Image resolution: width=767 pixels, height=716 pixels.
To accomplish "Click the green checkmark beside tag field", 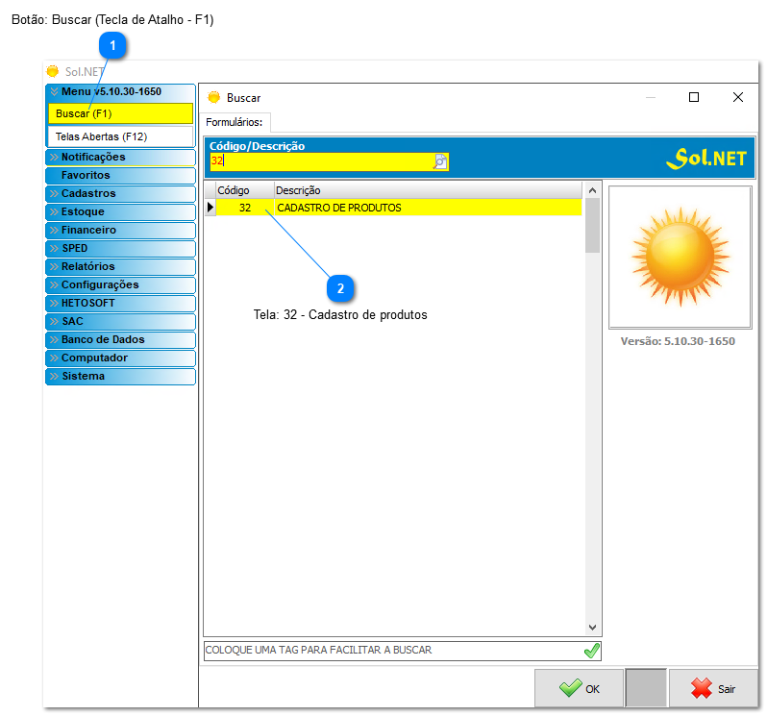I will point(592,651).
